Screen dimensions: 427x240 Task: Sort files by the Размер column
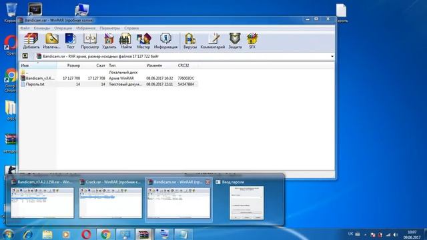(69, 65)
